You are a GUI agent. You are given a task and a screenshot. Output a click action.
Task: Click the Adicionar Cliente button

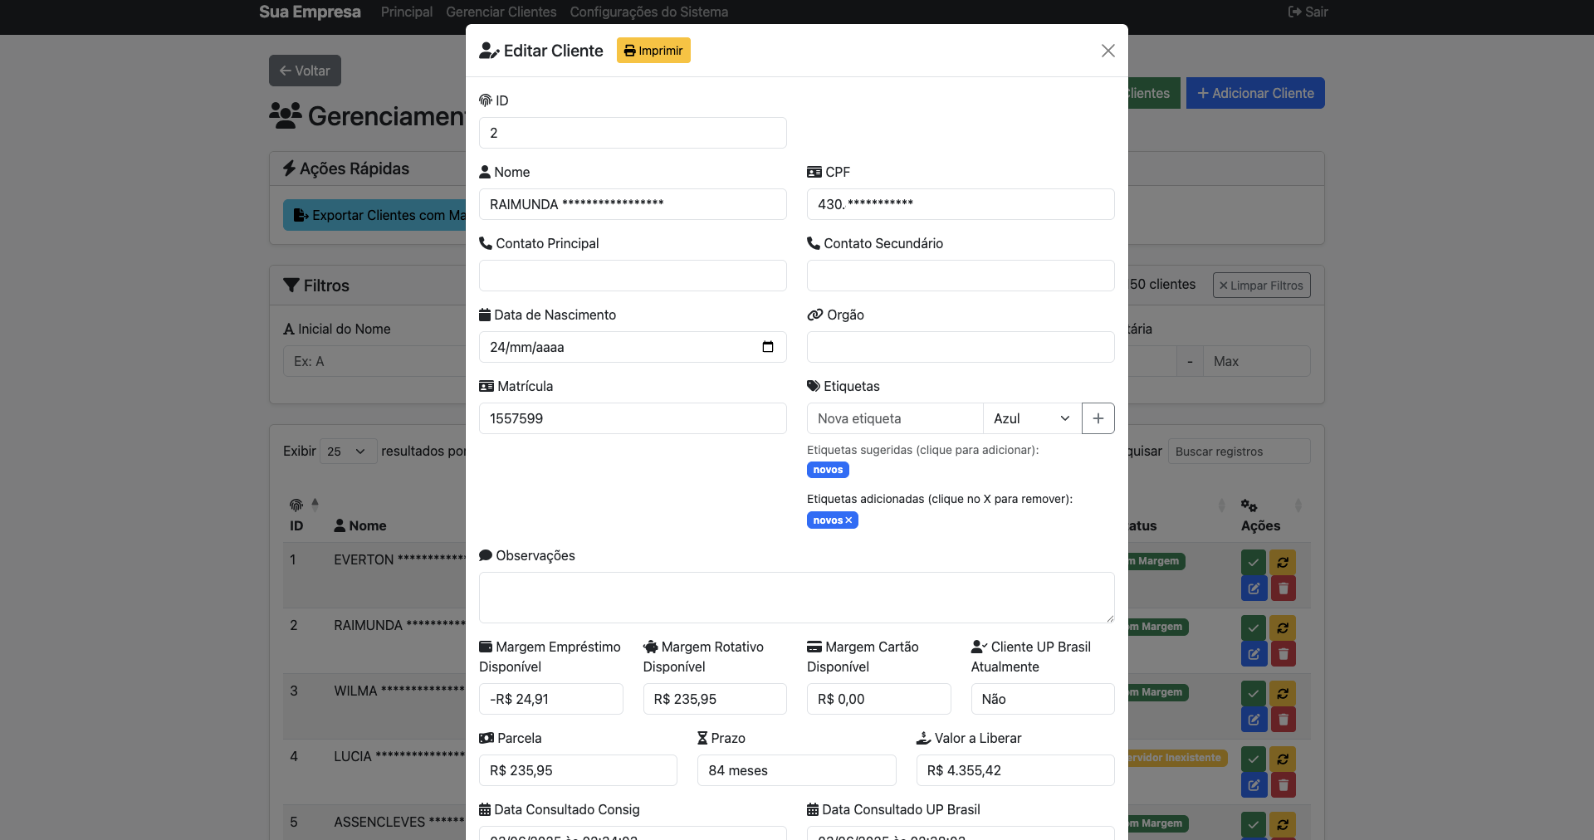pos(1254,93)
